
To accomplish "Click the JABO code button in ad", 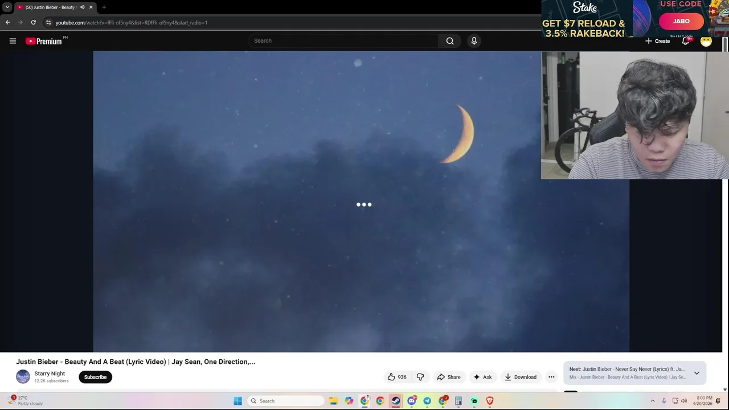I will 682,21.
